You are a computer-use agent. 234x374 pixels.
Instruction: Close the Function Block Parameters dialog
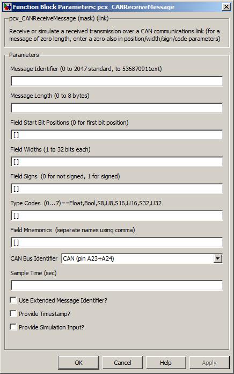[x=226, y=6]
